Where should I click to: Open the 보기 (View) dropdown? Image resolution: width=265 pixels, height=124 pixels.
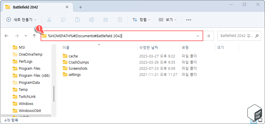coord(168,20)
